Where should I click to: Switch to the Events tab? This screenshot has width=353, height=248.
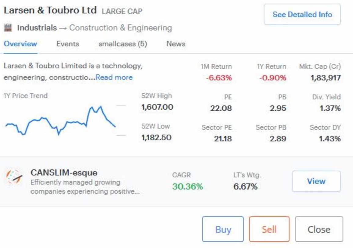[x=67, y=44]
